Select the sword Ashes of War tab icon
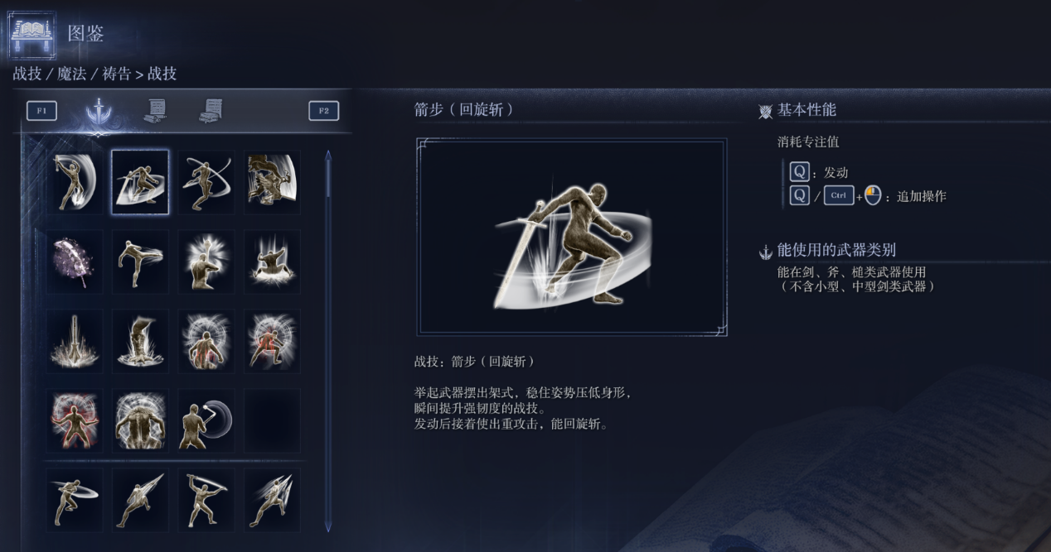1051x552 pixels. point(98,112)
